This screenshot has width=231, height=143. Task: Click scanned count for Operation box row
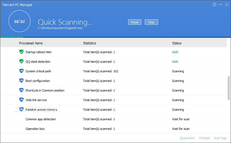pyautogui.click(x=99, y=129)
